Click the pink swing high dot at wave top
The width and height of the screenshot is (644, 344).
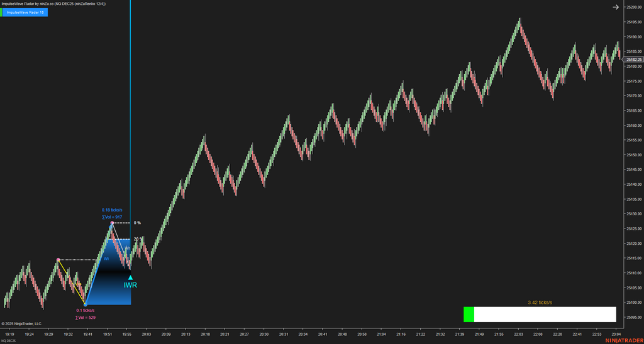tap(112, 223)
